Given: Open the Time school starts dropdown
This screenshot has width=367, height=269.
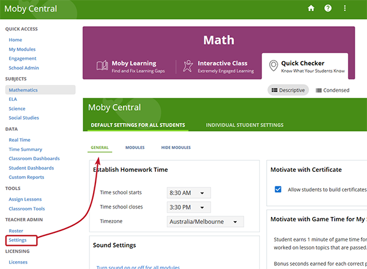Looking at the screenshot, I should pos(189,193).
